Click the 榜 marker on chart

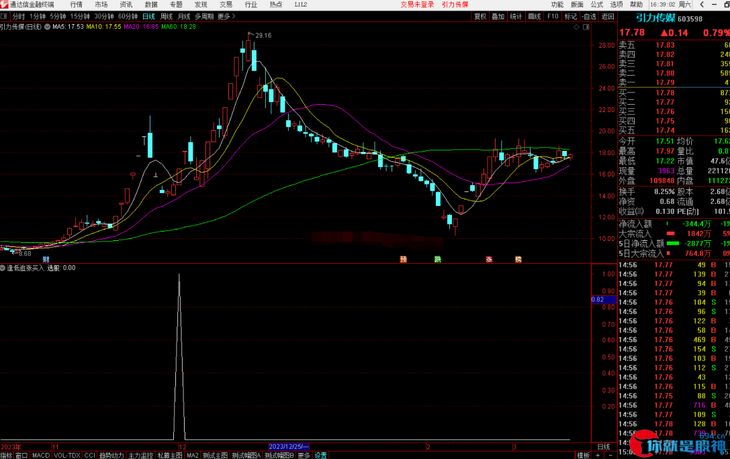tap(518, 259)
